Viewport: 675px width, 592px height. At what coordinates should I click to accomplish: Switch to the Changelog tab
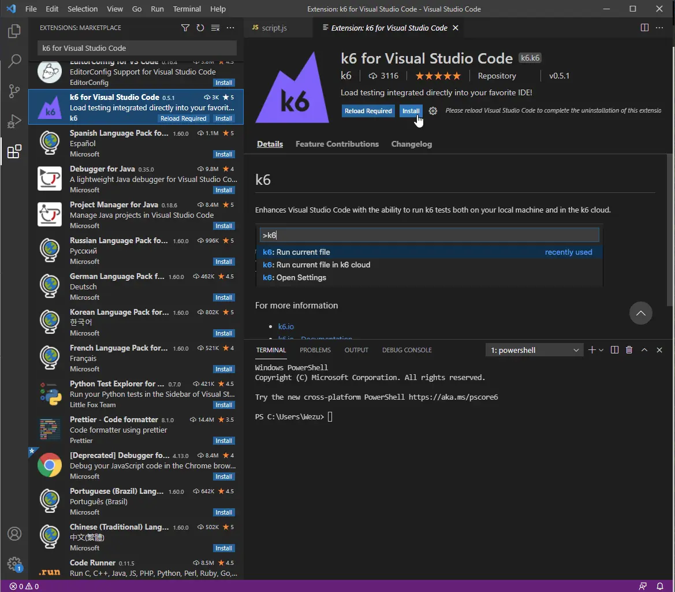(411, 144)
